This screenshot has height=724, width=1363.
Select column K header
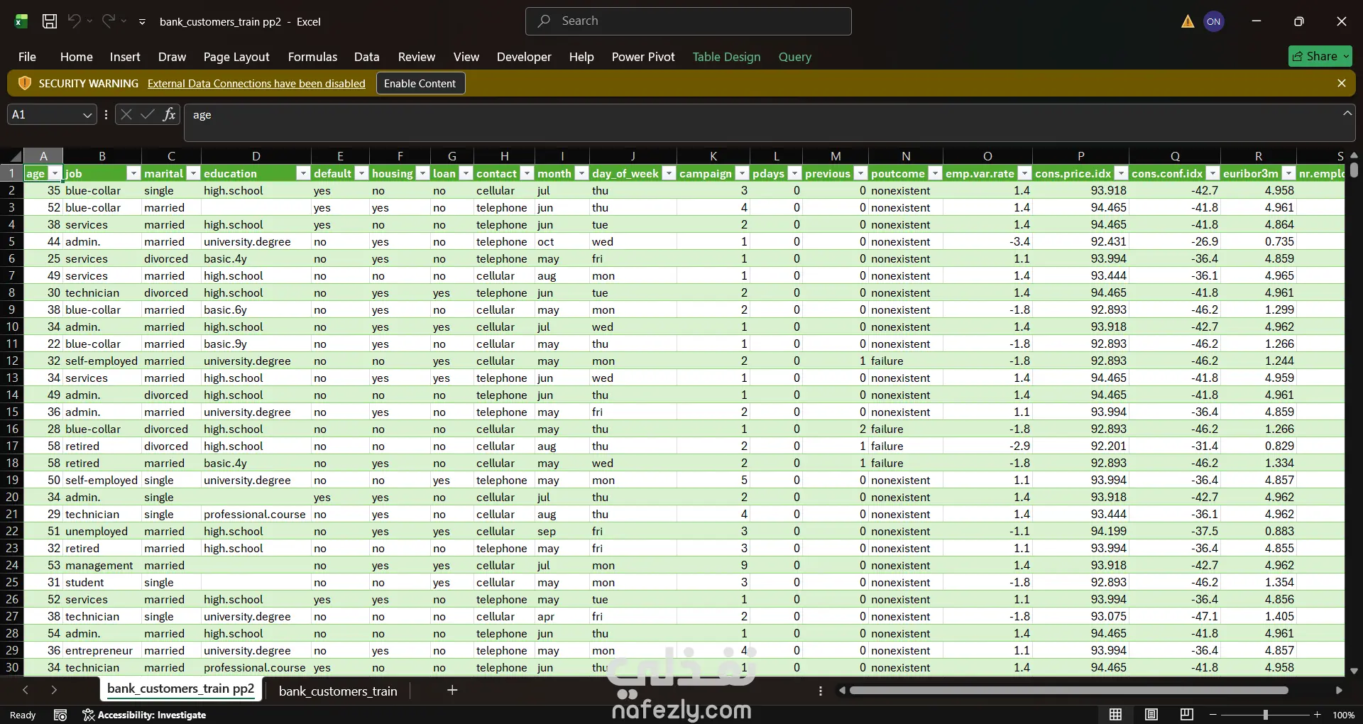pos(713,156)
